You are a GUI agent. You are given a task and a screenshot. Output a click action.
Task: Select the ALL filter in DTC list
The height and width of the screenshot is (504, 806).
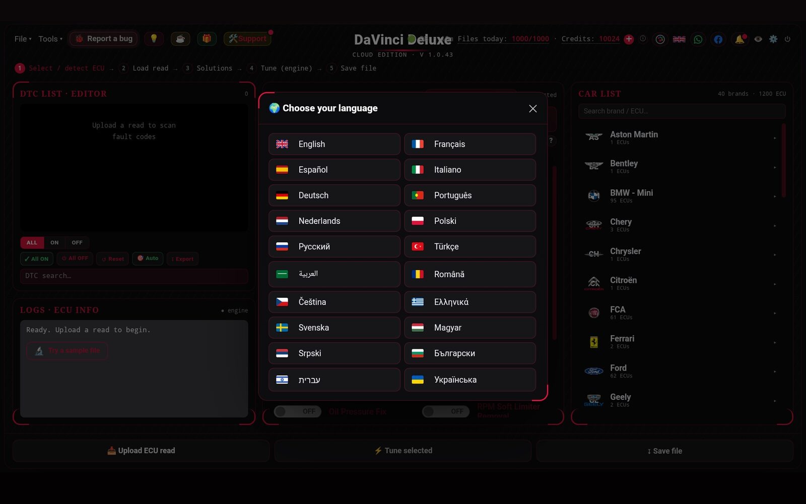pyautogui.click(x=32, y=243)
